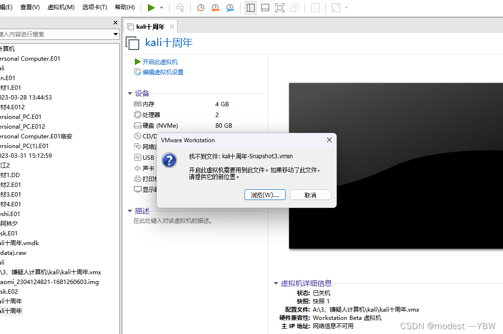The width and height of the screenshot is (503, 334).
Task: Select the .img file entry in library
Action: 49,282
